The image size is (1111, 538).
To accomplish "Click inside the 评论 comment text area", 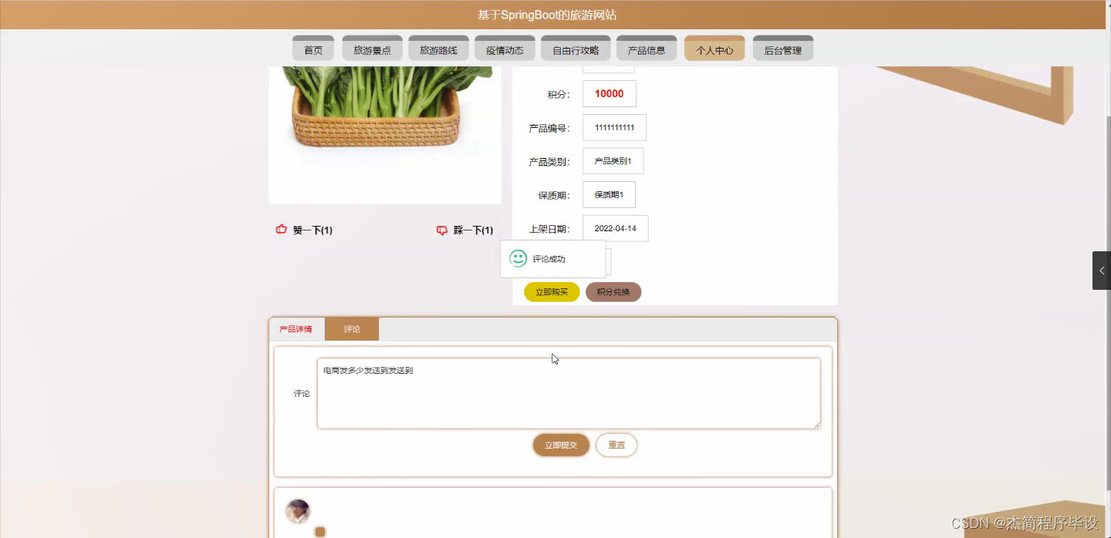I will [568, 393].
